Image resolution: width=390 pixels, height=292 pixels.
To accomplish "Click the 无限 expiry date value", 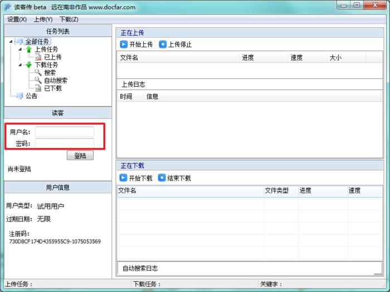I will (x=44, y=219).
